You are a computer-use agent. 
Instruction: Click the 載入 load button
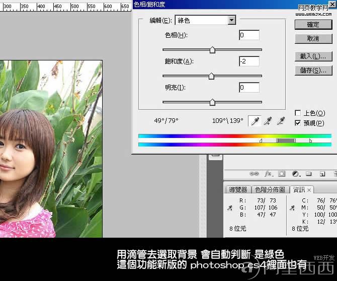pos(313,56)
